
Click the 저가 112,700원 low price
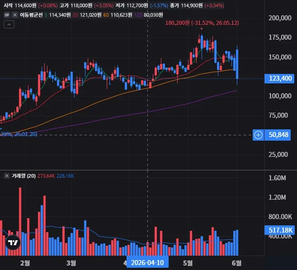132,5
